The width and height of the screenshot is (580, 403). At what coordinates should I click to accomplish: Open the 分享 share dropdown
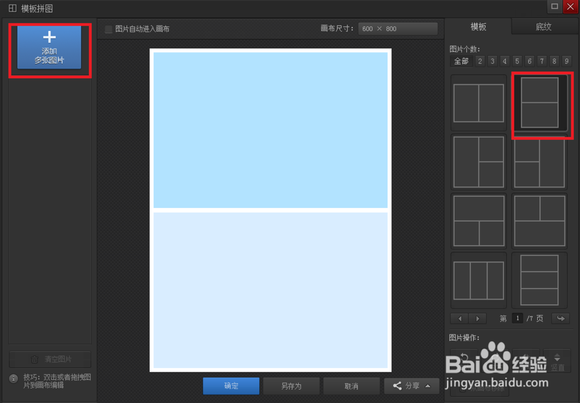pyautogui.click(x=412, y=386)
